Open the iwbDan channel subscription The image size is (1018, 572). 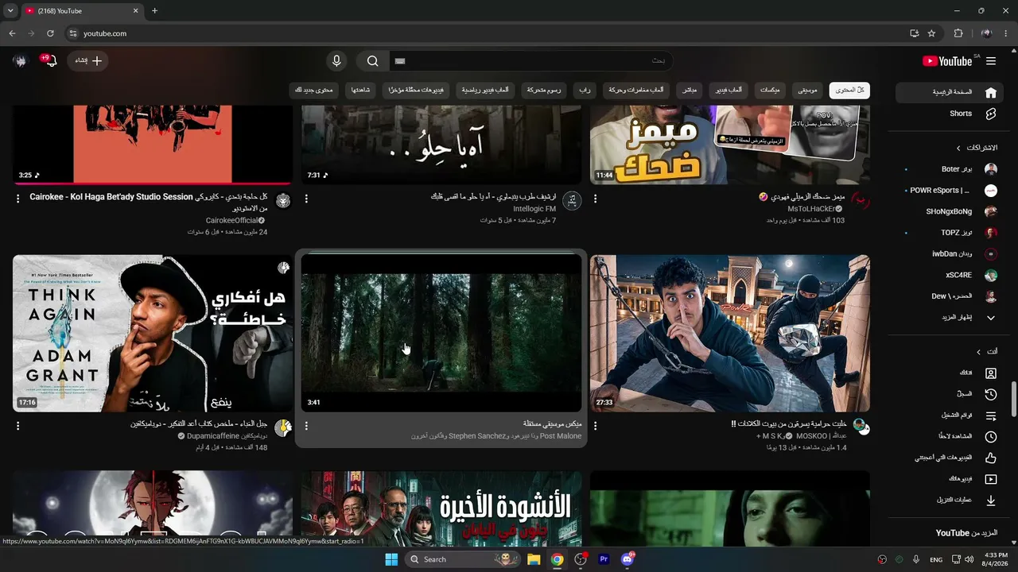pos(951,254)
